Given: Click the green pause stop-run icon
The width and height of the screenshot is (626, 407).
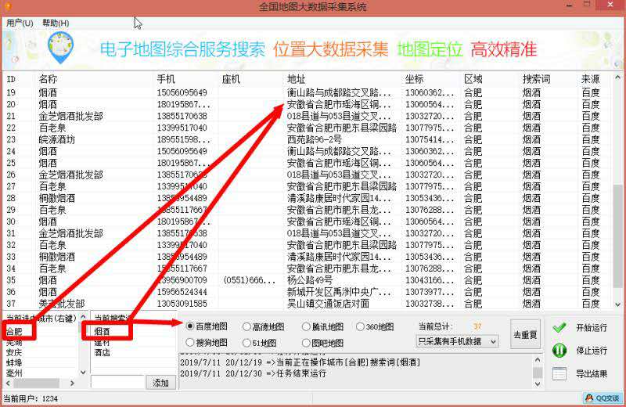Looking at the screenshot, I should point(559,351).
